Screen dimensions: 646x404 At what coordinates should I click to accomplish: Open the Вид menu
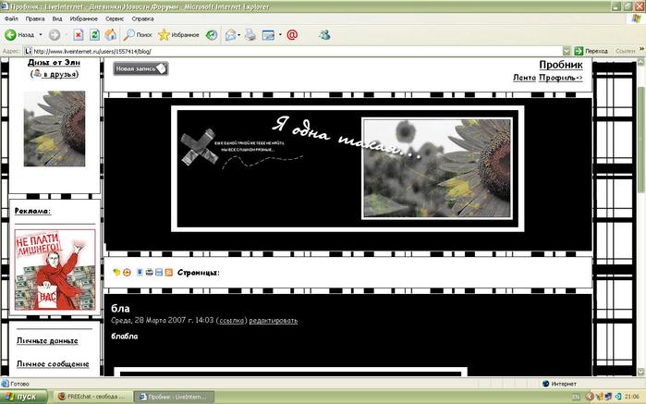pyautogui.click(x=57, y=19)
